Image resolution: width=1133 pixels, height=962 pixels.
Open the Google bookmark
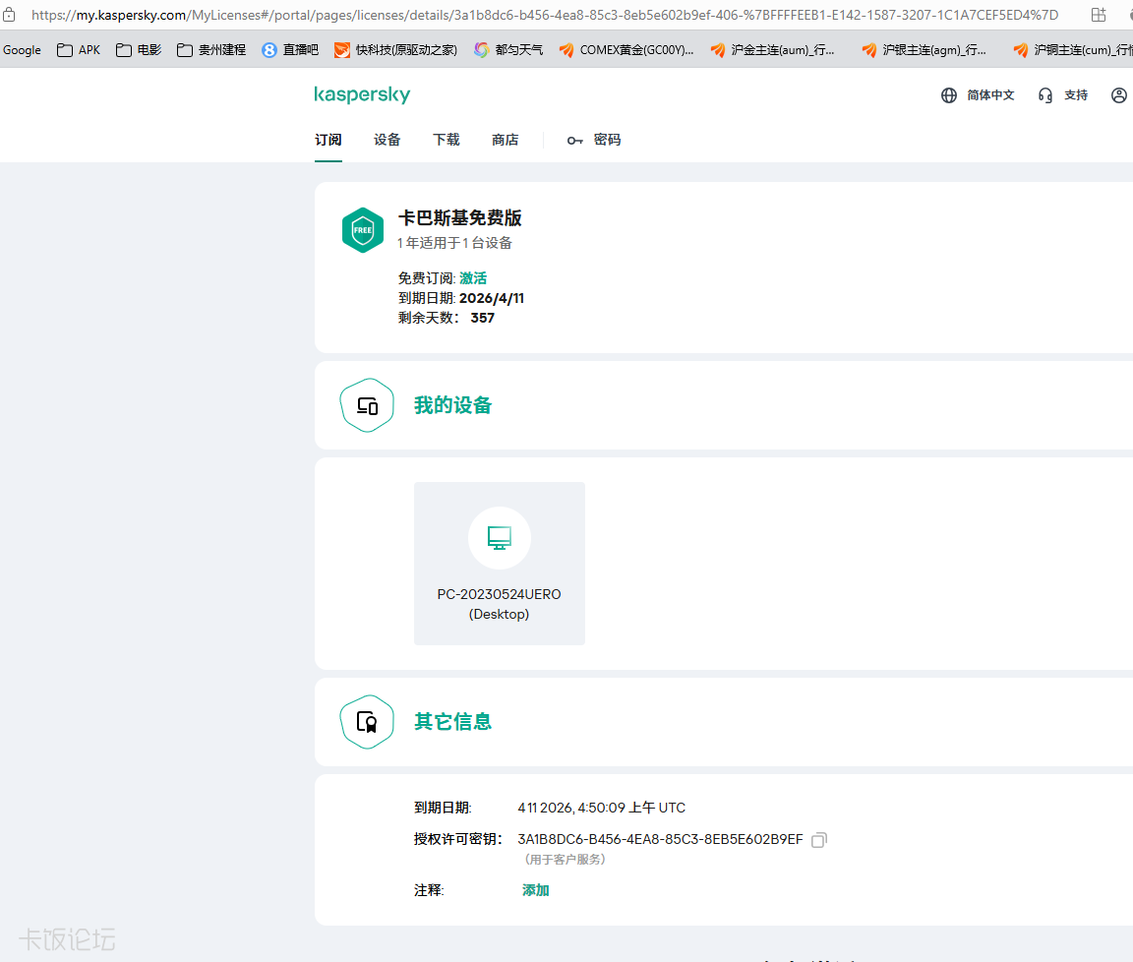(22, 50)
